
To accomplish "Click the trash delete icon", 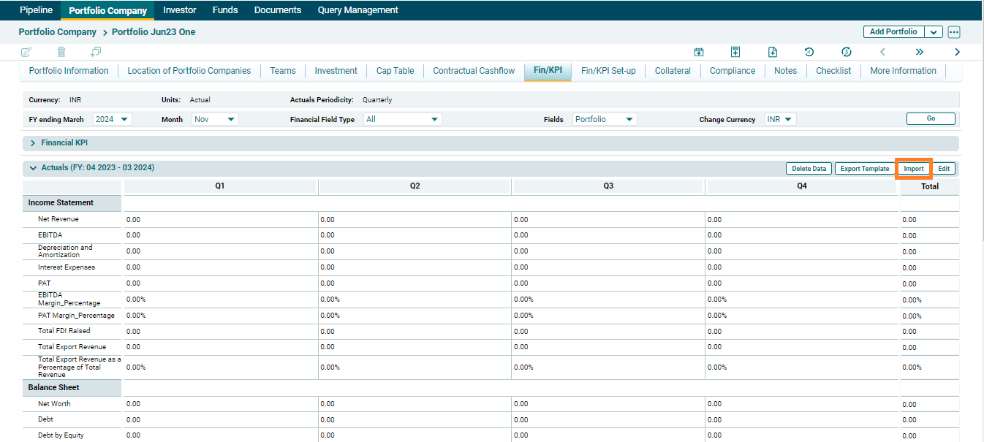I will click(61, 52).
